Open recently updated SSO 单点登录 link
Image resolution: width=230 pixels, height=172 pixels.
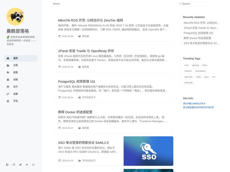coord(201,43)
